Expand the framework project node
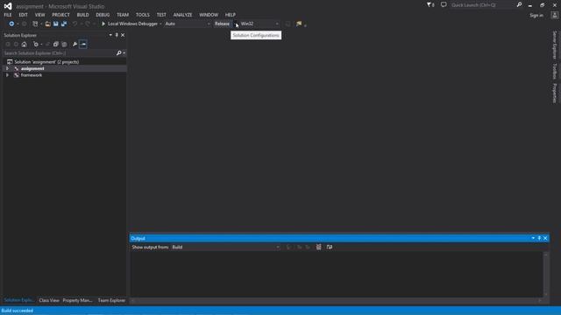Screen dimensions: 561x315 click(x=7, y=75)
